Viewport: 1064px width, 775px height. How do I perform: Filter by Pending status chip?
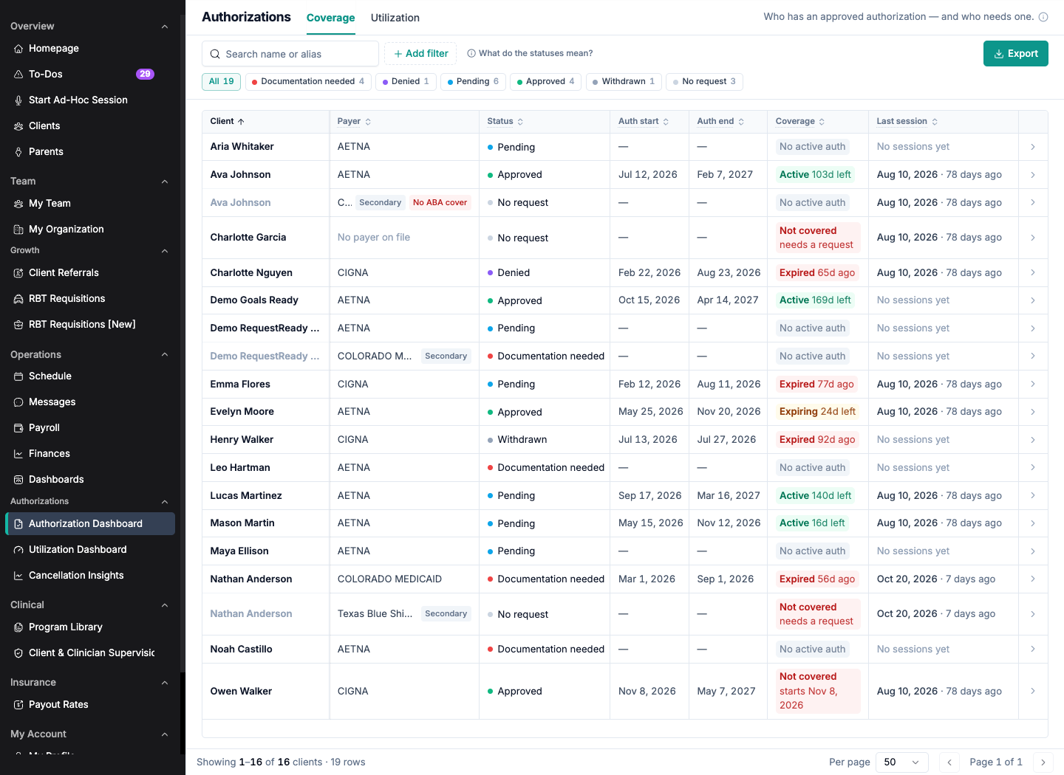click(x=473, y=82)
